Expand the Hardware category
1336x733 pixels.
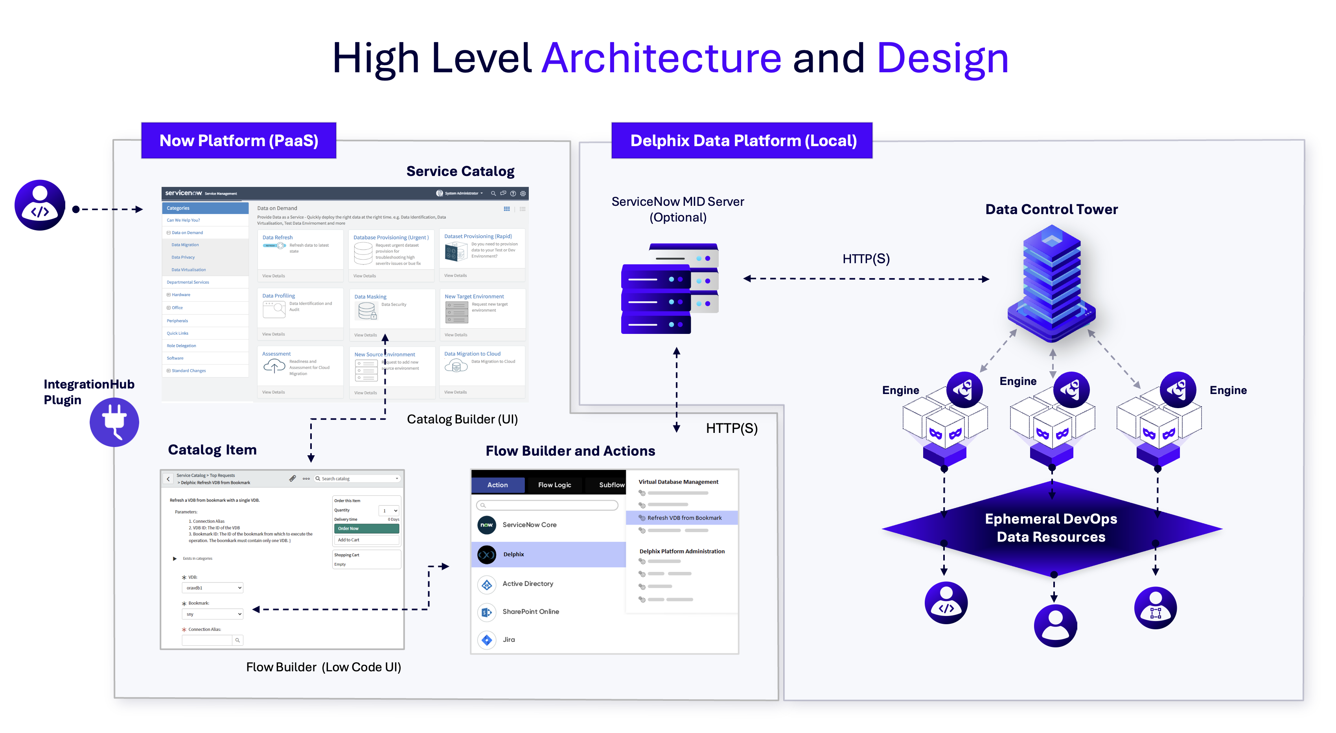[169, 295]
